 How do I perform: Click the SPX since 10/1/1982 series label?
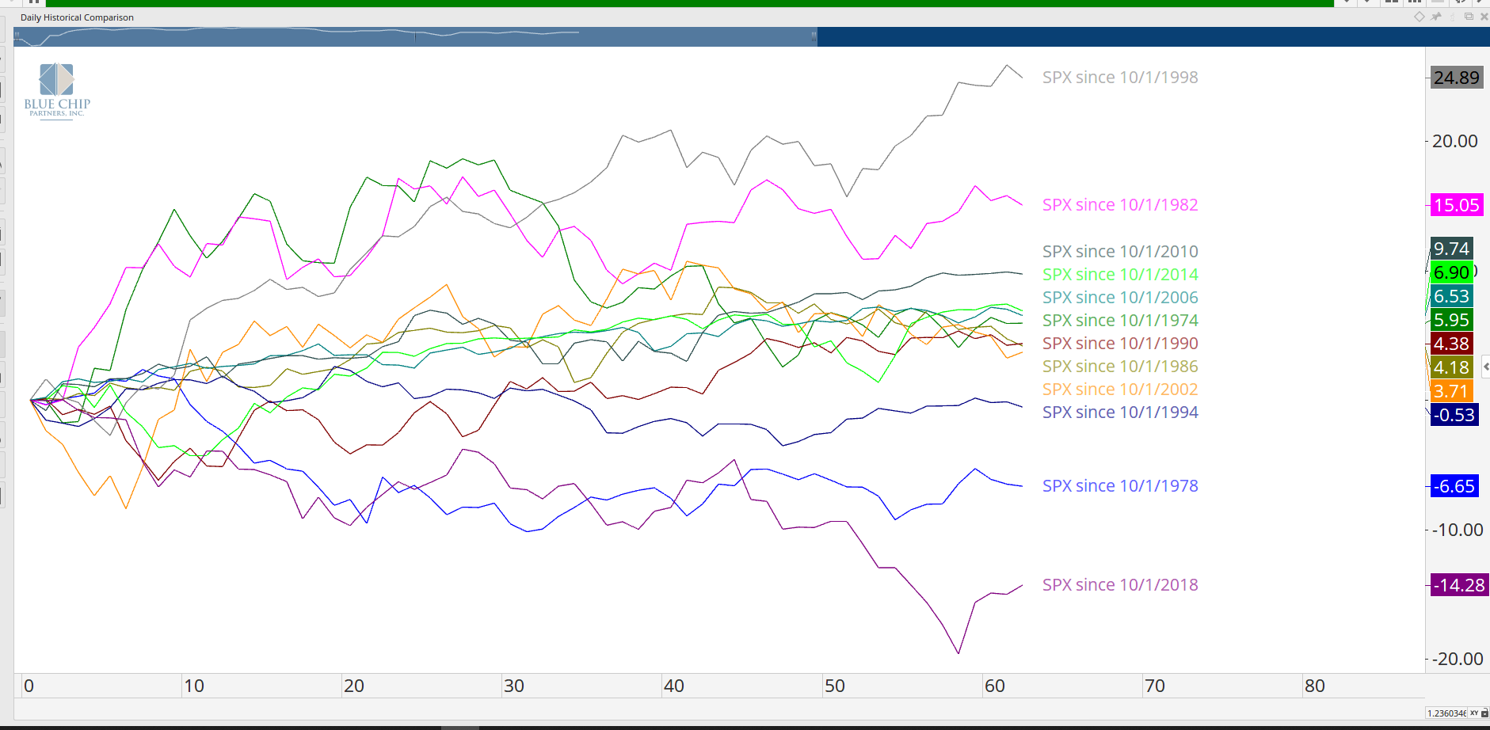click(x=1119, y=205)
